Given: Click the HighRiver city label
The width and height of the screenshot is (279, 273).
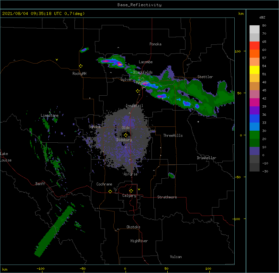Looking at the screenshot, I should pos(139,241).
